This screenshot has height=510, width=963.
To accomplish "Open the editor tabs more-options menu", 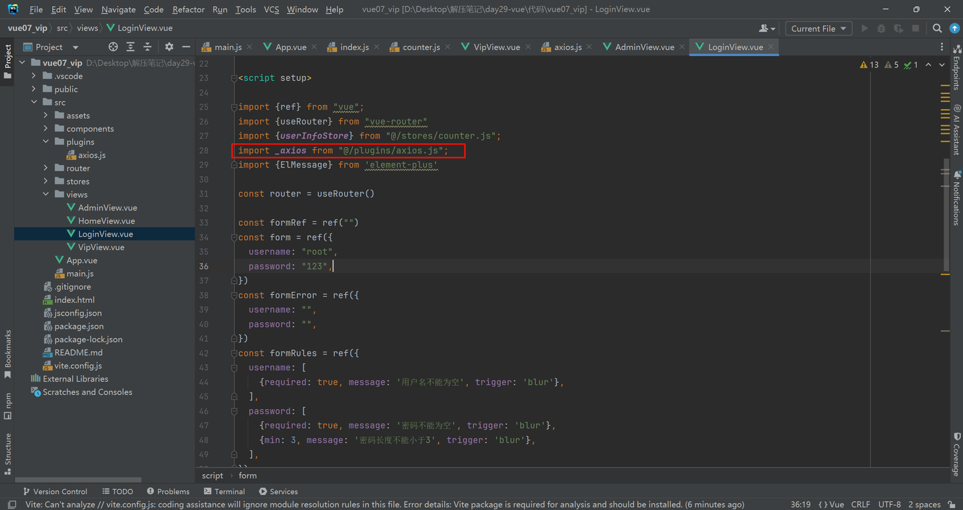I will click(x=942, y=47).
